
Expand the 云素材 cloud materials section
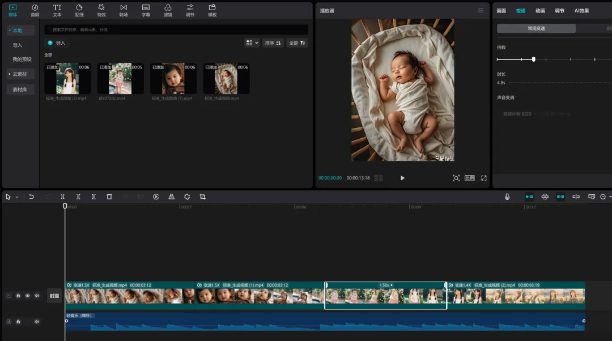[x=21, y=74]
